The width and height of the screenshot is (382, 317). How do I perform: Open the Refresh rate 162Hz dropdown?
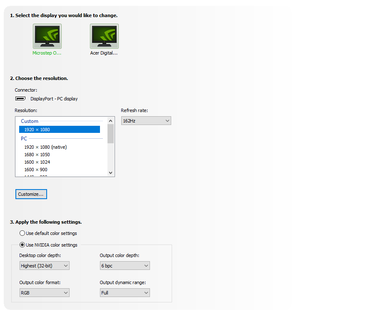coord(146,121)
